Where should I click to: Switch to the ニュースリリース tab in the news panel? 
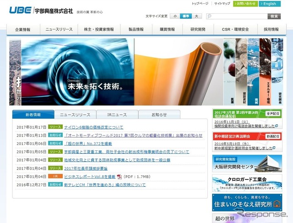tap(75, 115)
